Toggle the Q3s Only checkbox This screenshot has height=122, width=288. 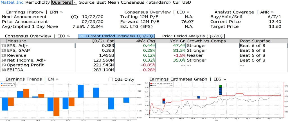point(111,80)
